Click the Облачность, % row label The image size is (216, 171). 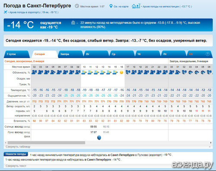(x=21, y=73)
